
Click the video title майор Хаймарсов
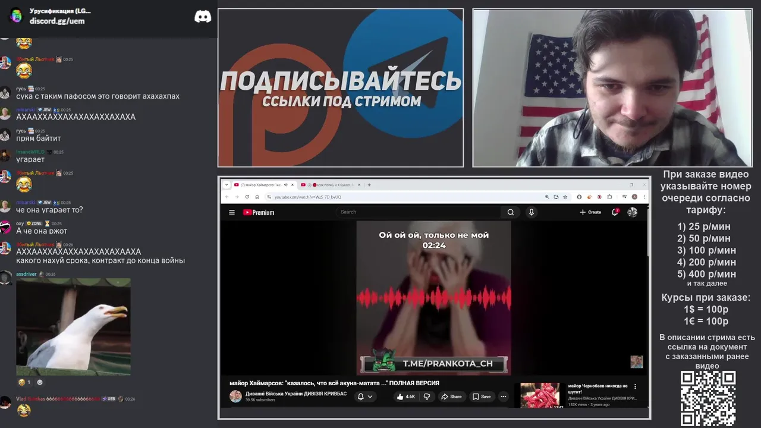(334, 383)
